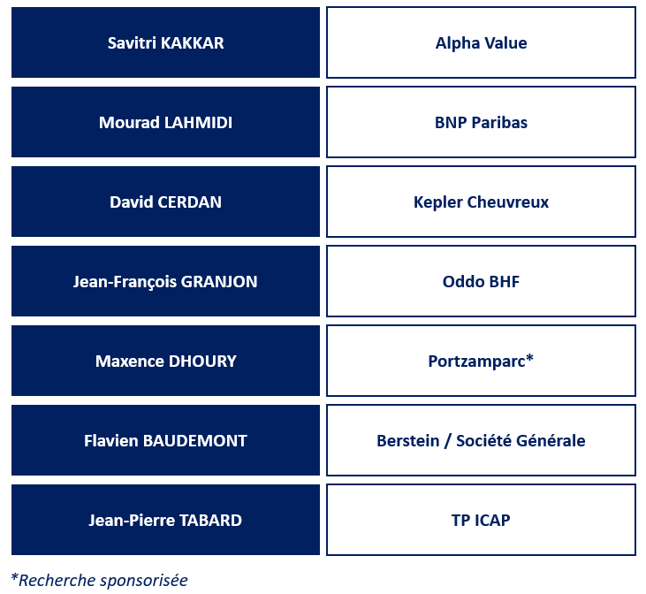This screenshot has height=594, width=646.
Task: Select the Kepler Cheuvreux box
Action: pos(482,202)
